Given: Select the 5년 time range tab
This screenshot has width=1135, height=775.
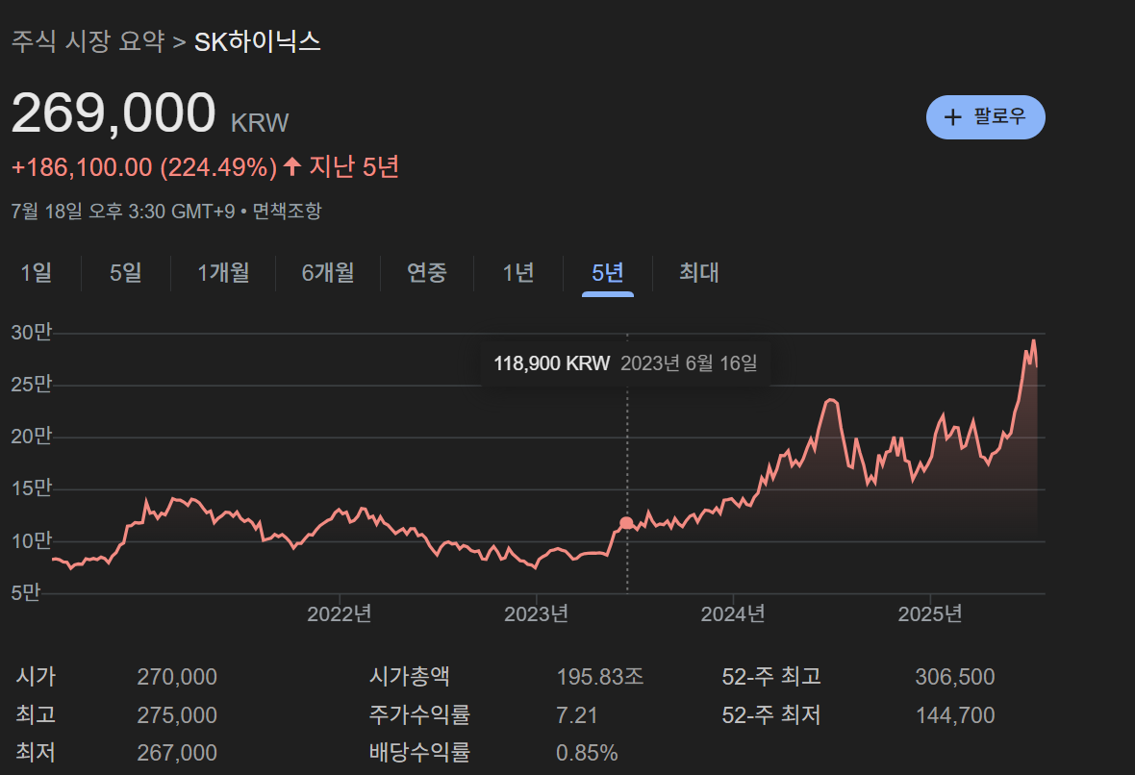Looking at the screenshot, I should click(x=607, y=273).
